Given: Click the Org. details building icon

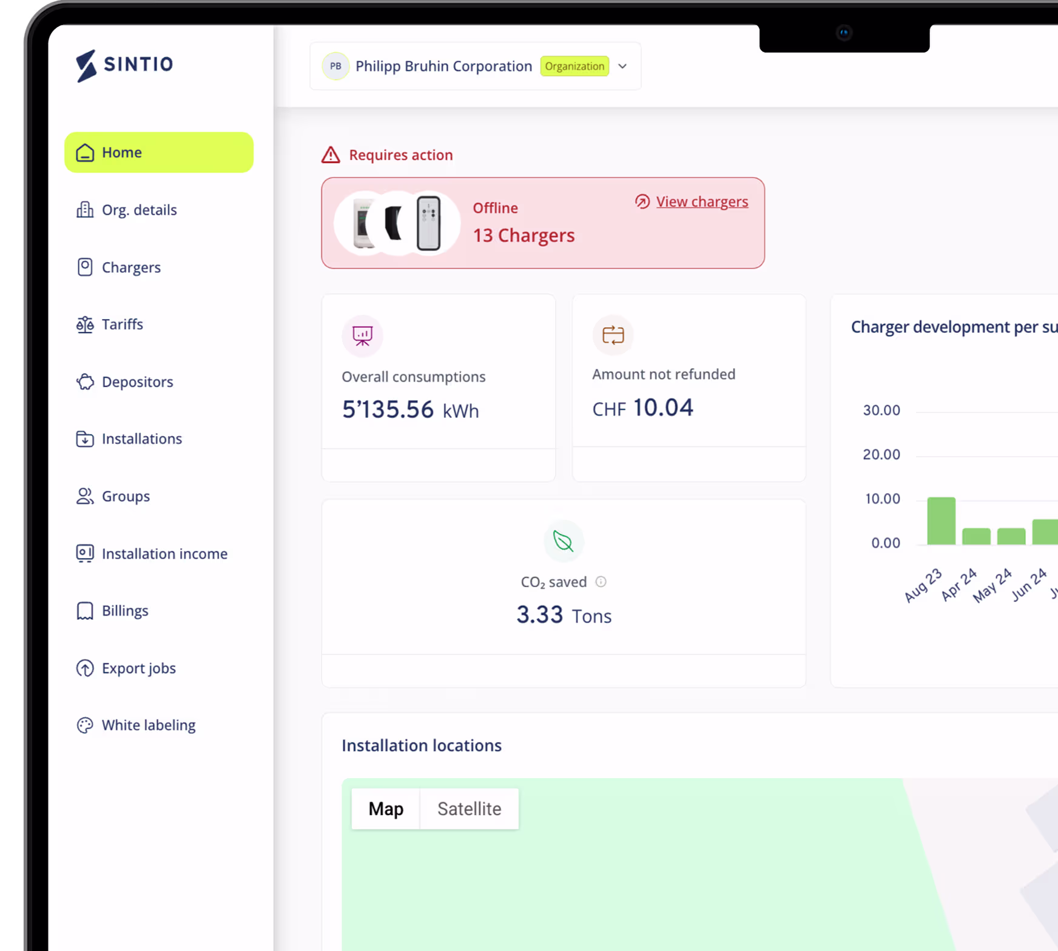Looking at the screenshot, I should [x=85, y=210].
